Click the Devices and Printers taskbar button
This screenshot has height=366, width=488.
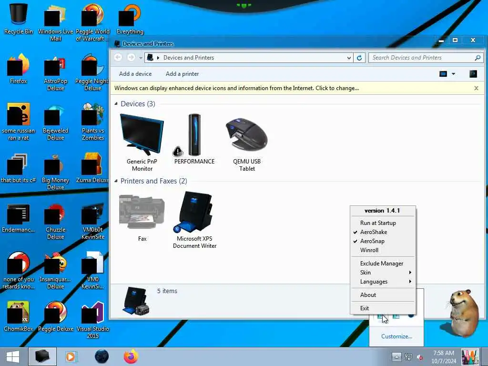pyautogui.click(x=42, y=356)
